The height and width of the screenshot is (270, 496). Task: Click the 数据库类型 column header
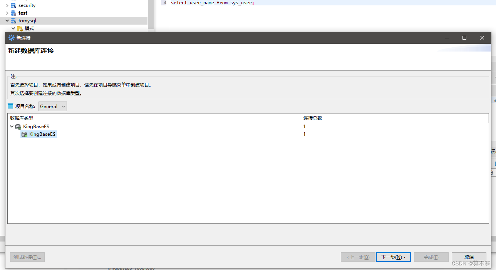coord(154,118)
